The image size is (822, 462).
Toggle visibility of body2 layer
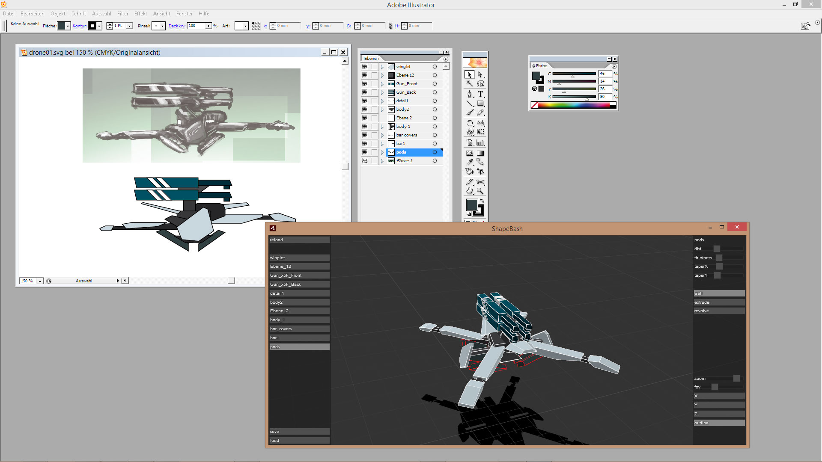coord(364,110)
